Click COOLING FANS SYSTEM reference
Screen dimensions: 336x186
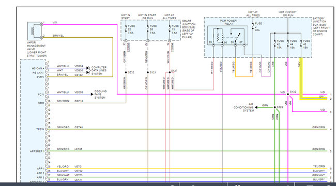click(100, 94)
